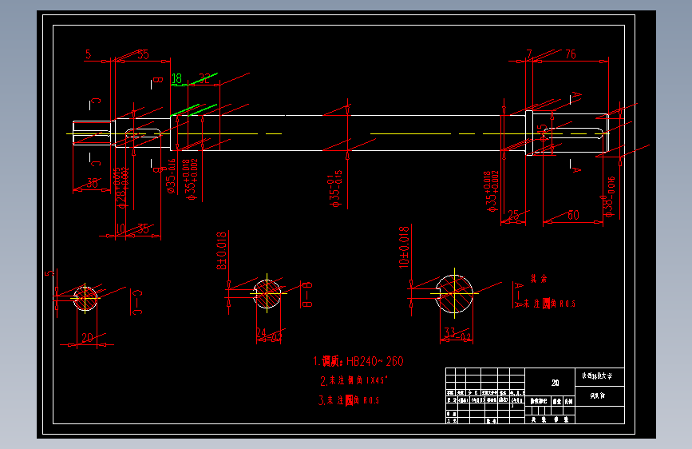Select the university name cell in title block

click(x=599, y=377)
